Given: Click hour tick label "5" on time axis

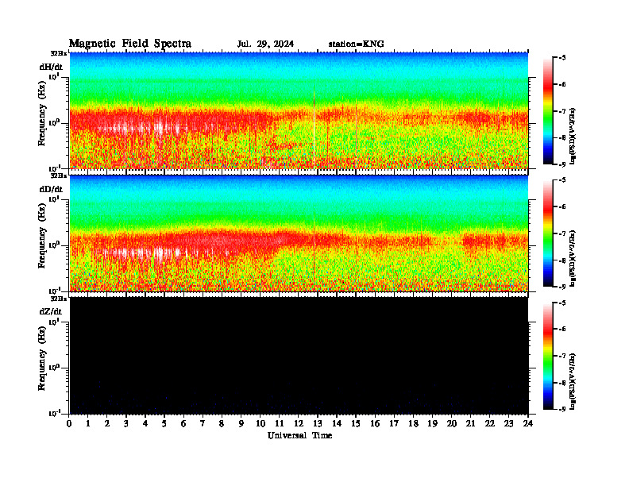Looking at the screenshot, I should pyautogui.click(x=164, y=423).
